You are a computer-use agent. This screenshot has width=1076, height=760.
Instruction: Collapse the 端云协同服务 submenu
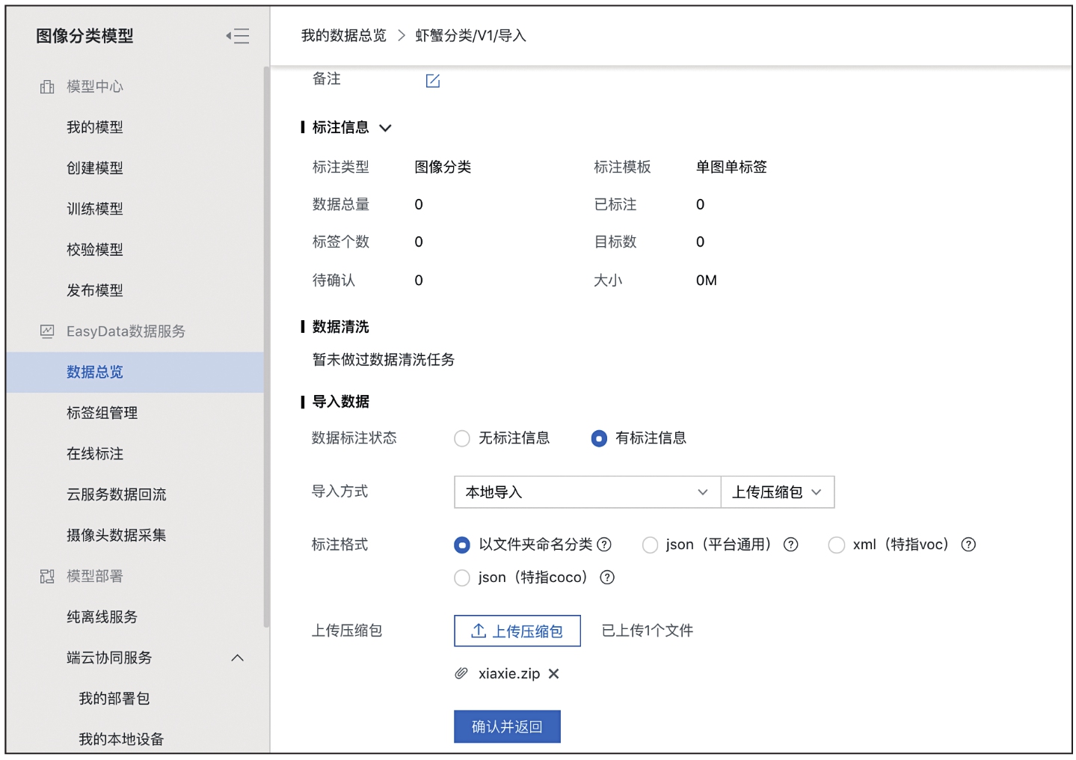point(238,658)
